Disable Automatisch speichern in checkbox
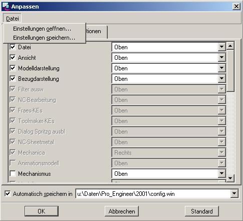The image size is (243, 221). click(8, 194)
